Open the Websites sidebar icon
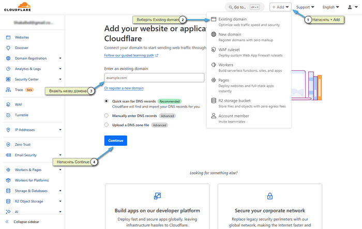362x229 pixels. coord(8,37)
